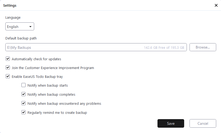Uncheck Notify when backup completes box

[x=23, y=94]
